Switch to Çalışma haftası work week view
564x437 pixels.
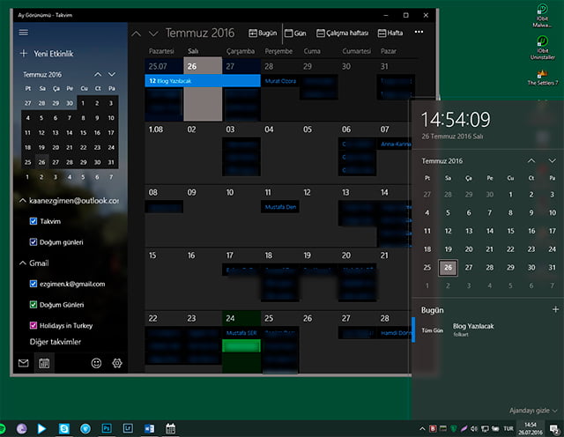[342, 33]
